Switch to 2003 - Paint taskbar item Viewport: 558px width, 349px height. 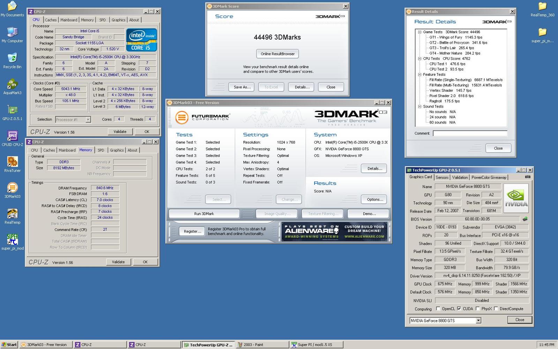point(262,344)
